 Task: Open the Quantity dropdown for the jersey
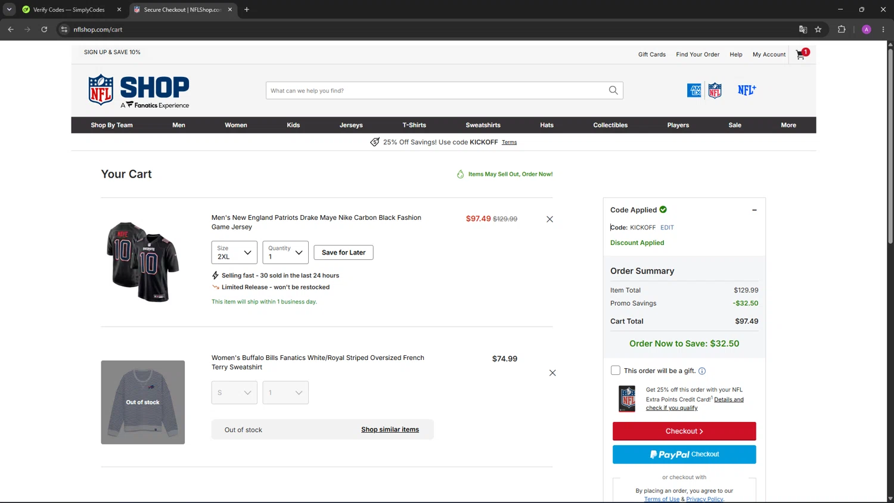(x=285, y=252)
